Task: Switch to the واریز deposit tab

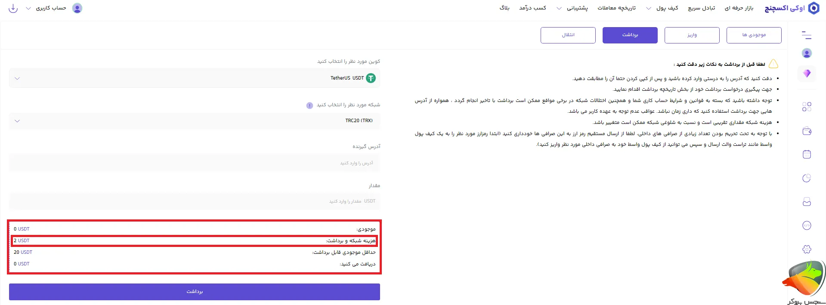Action: pos(692,35)
